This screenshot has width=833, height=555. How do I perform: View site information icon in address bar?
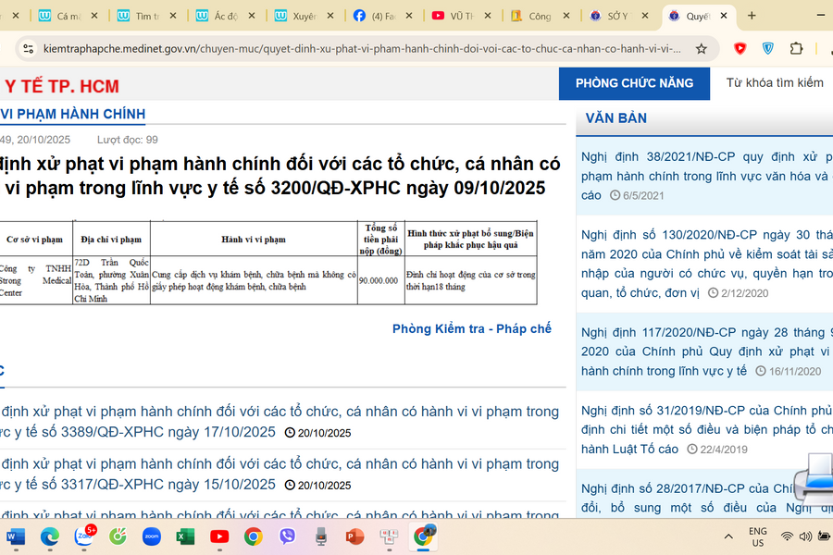pos(28,48)
